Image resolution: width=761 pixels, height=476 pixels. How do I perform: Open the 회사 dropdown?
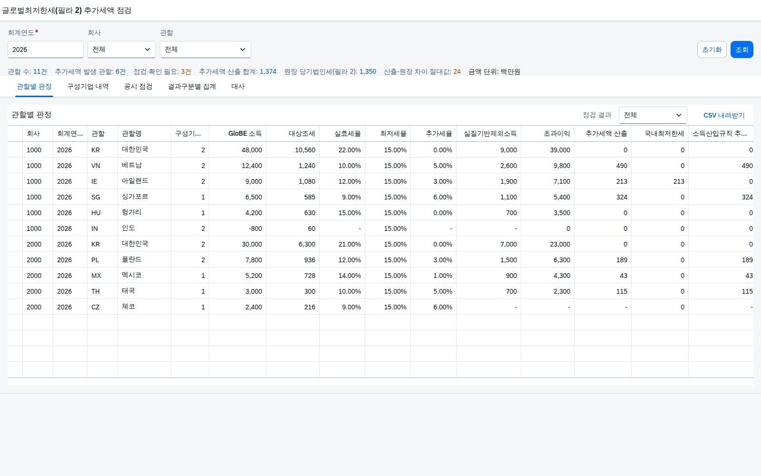coord(122,50)
